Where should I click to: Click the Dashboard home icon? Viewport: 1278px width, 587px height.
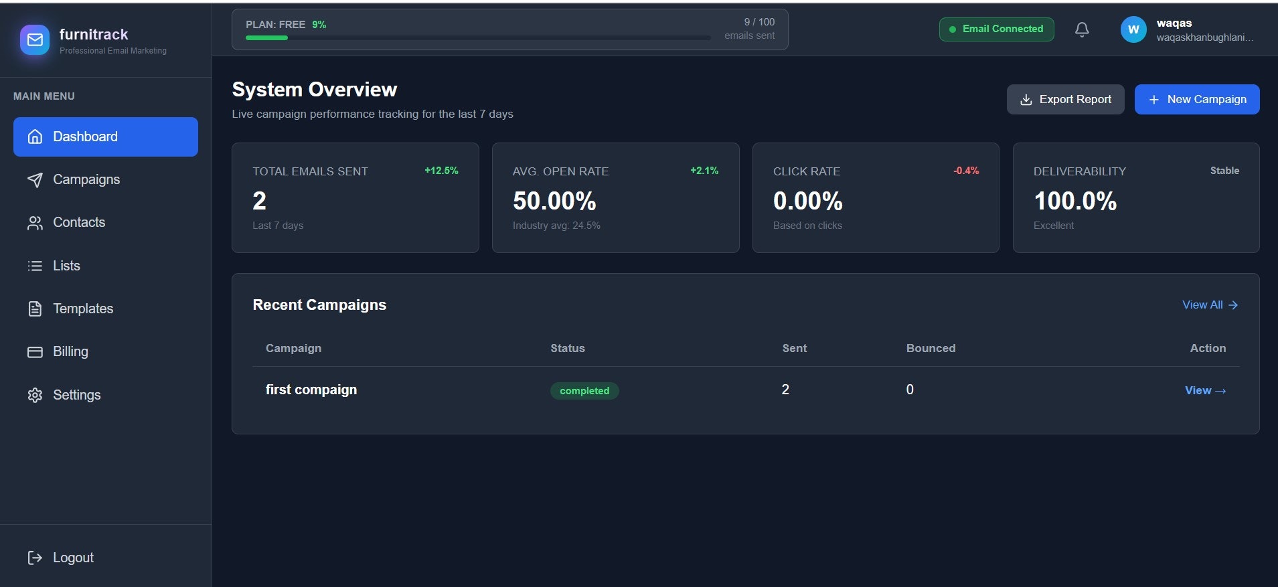pyautogui.click(x=35, y=137)
